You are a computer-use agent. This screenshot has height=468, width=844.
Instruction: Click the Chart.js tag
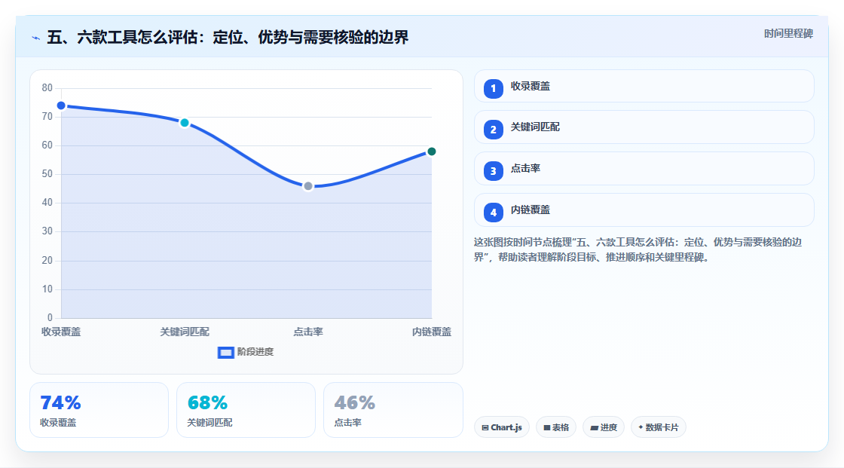tap(502, 427)
